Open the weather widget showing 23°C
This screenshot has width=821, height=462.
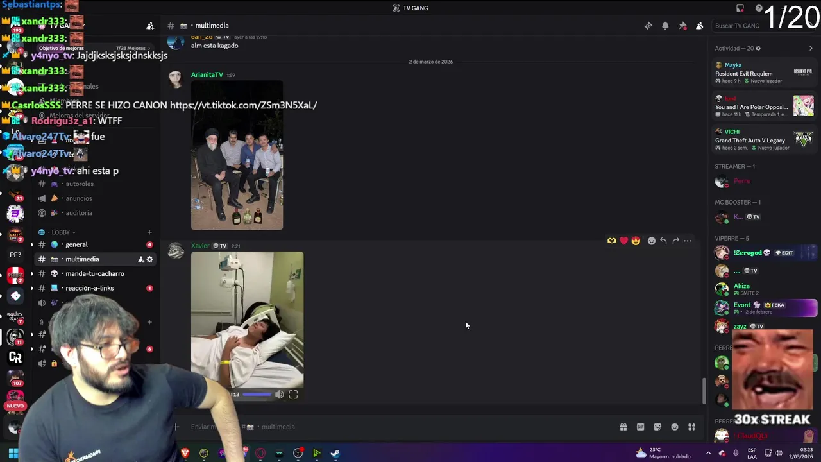click(664, 453)
